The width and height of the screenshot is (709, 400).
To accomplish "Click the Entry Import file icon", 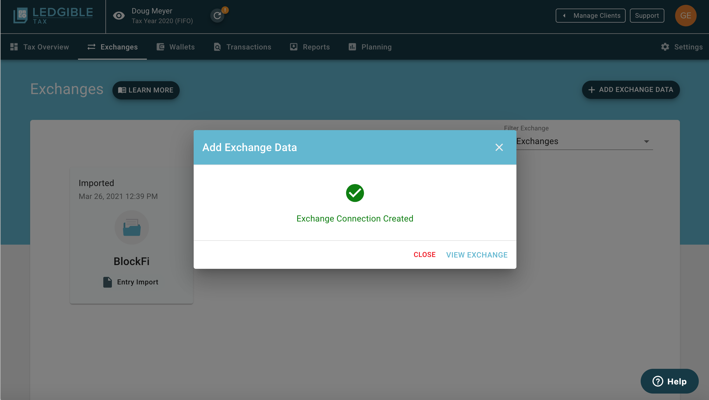I will click(107, 282).
